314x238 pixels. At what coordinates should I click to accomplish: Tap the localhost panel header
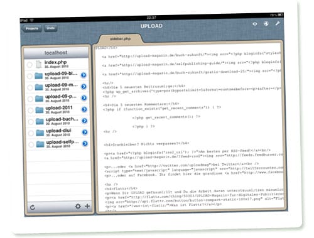[x=56, y=53]
